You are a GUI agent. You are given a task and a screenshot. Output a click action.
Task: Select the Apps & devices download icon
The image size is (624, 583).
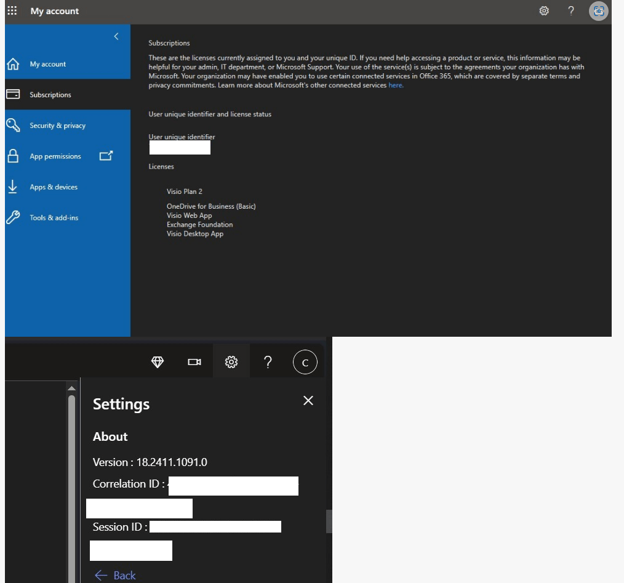point(12,187)
